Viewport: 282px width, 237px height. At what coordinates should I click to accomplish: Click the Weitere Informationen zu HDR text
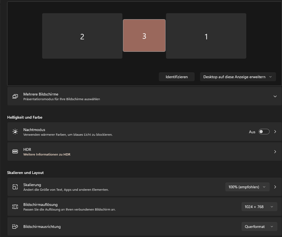click(47, 154)
